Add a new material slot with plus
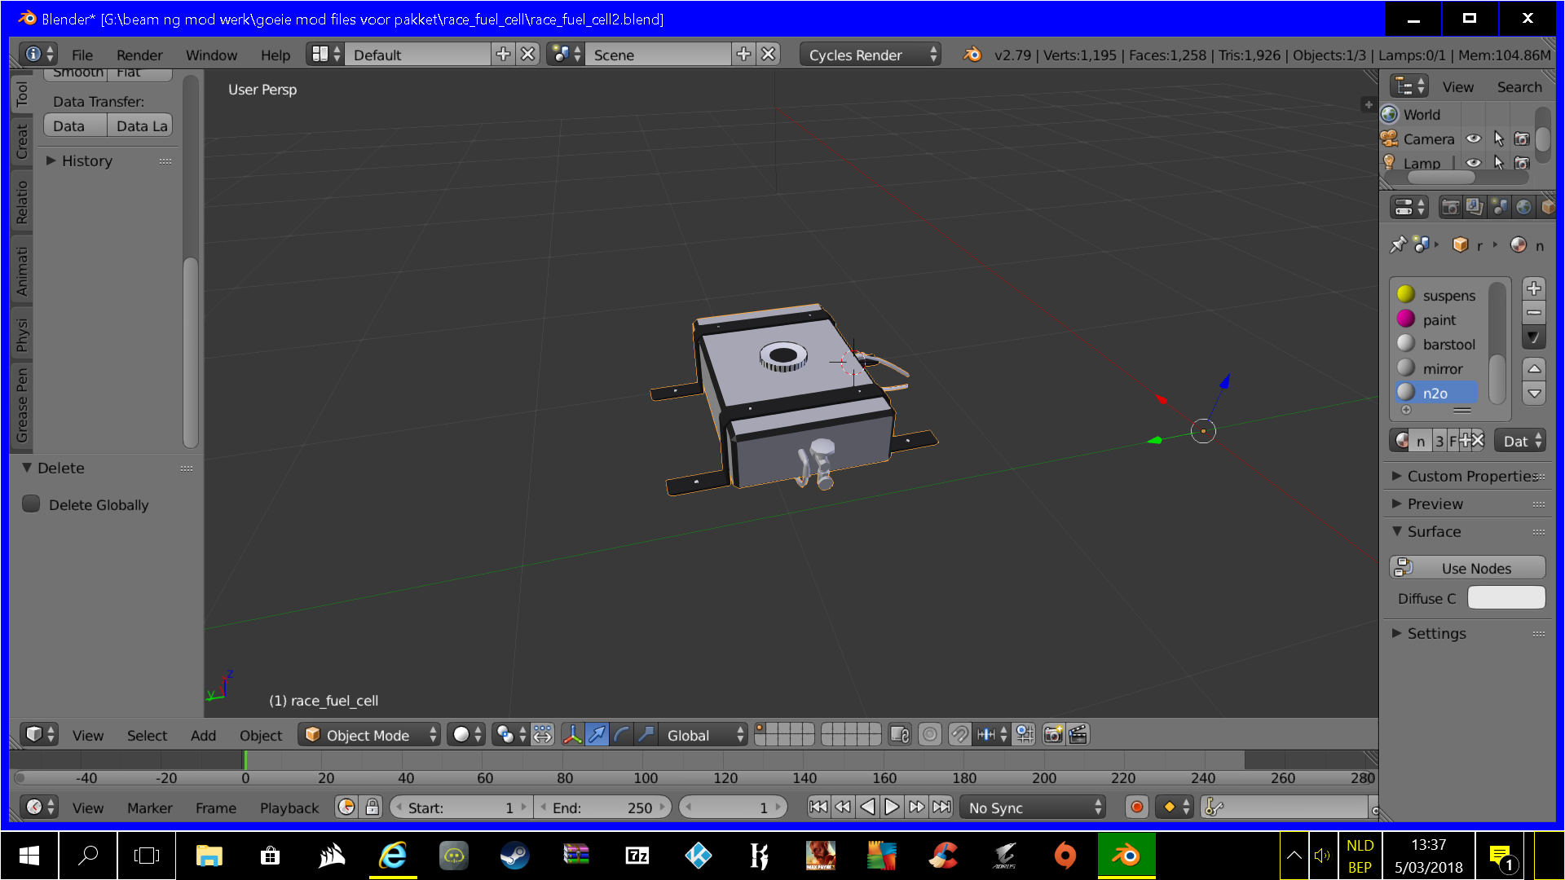The height and width of the screenshot is (880, 1565). coord(1534,288)
